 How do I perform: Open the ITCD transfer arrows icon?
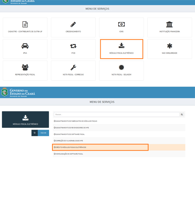pos(73,46)
